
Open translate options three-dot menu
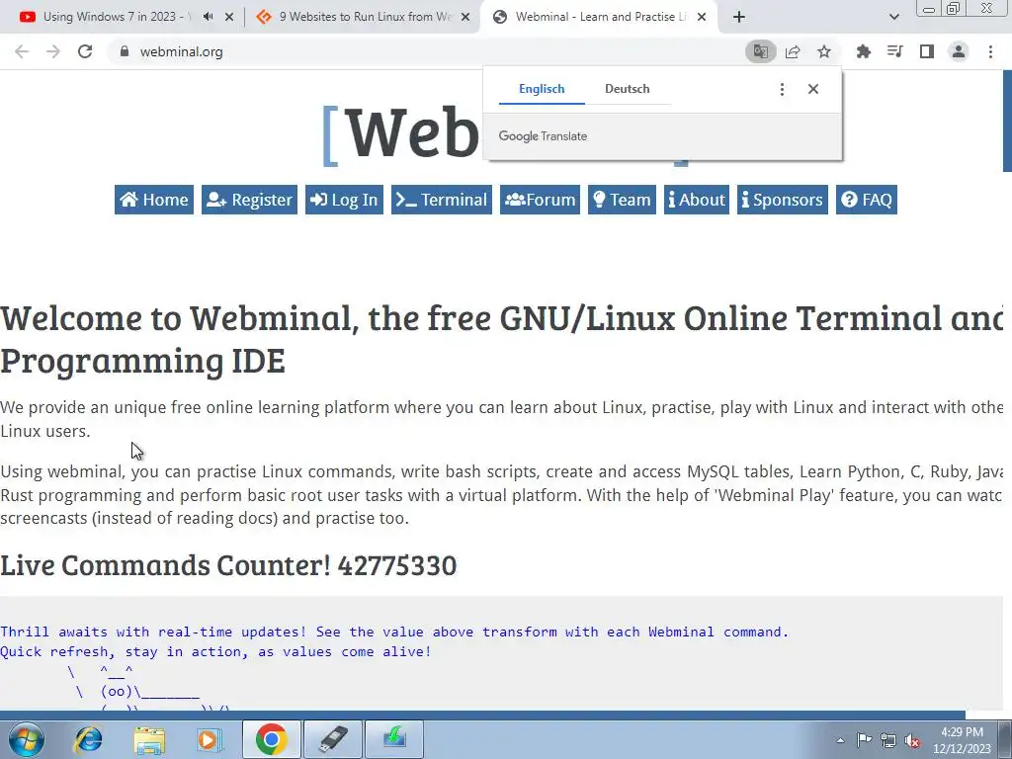point(782,89)
